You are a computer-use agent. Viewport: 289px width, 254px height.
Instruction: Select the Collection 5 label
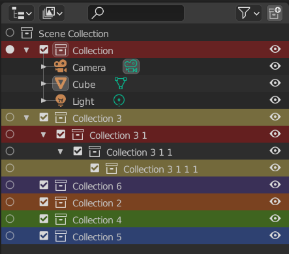[97, 237]
